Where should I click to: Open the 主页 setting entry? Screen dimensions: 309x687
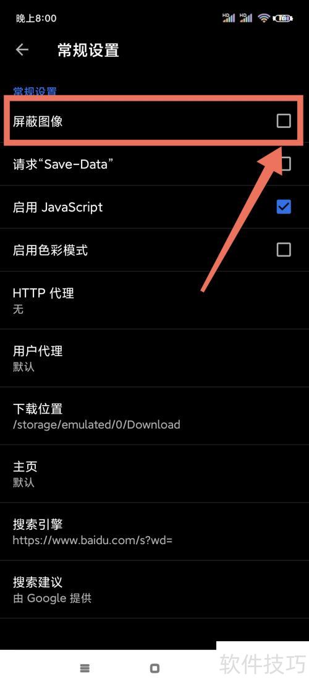pos(154,474)
